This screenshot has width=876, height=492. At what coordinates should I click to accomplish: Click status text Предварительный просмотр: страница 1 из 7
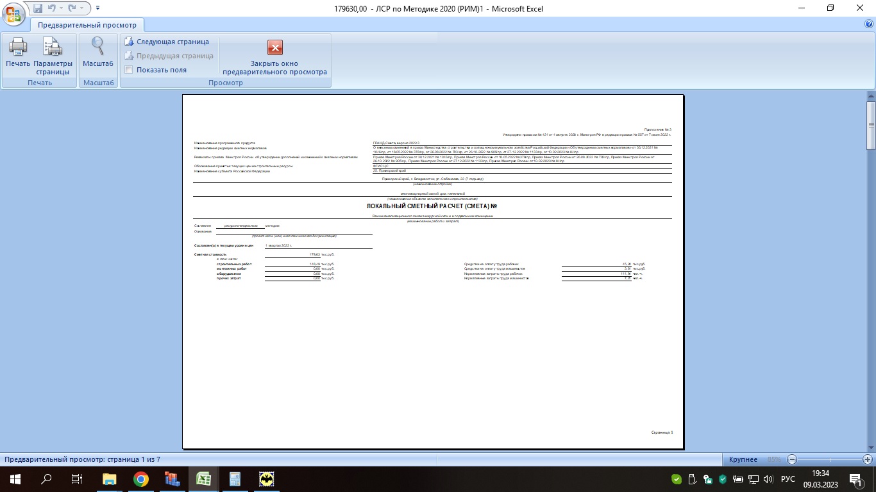pos(83,460)
